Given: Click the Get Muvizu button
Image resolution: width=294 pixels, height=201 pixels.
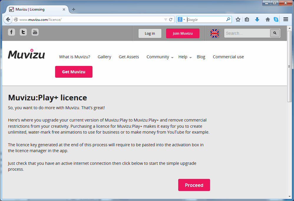Looking at the screenshot, I should coord(74,72).
